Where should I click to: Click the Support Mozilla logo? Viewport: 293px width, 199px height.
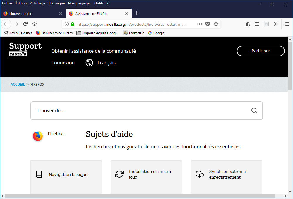[x=25, y=49]
